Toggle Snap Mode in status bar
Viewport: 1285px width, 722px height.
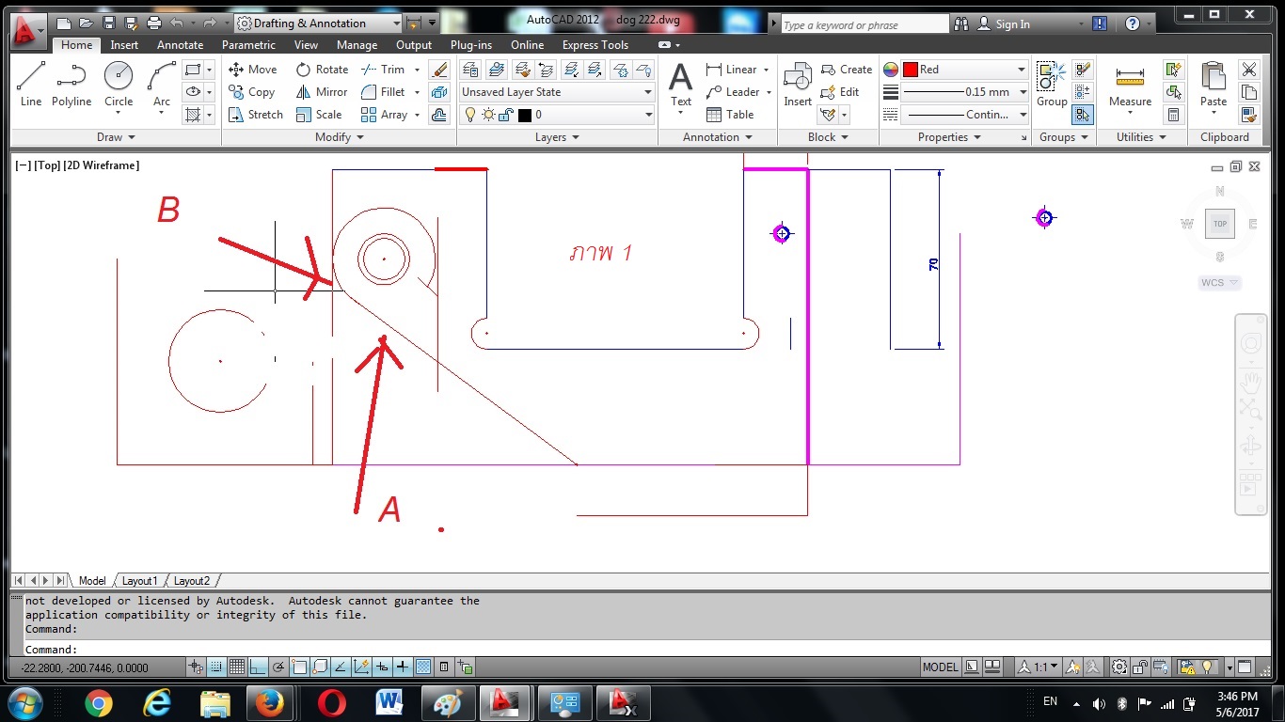[217, 667]
